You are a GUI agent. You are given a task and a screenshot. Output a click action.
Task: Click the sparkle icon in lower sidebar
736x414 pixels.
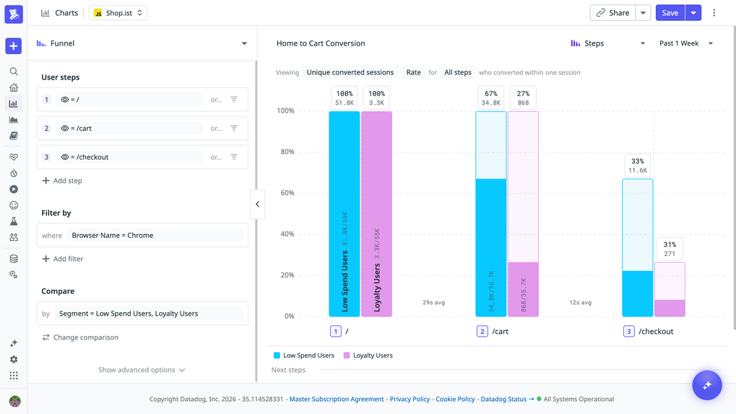[x=14, y=343]
